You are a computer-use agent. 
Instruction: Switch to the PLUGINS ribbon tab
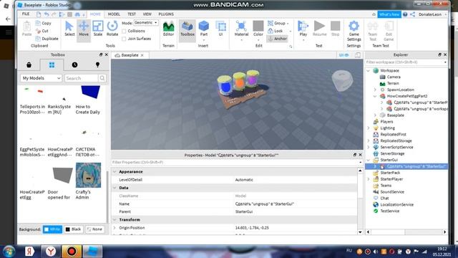(x=166, y=14)
